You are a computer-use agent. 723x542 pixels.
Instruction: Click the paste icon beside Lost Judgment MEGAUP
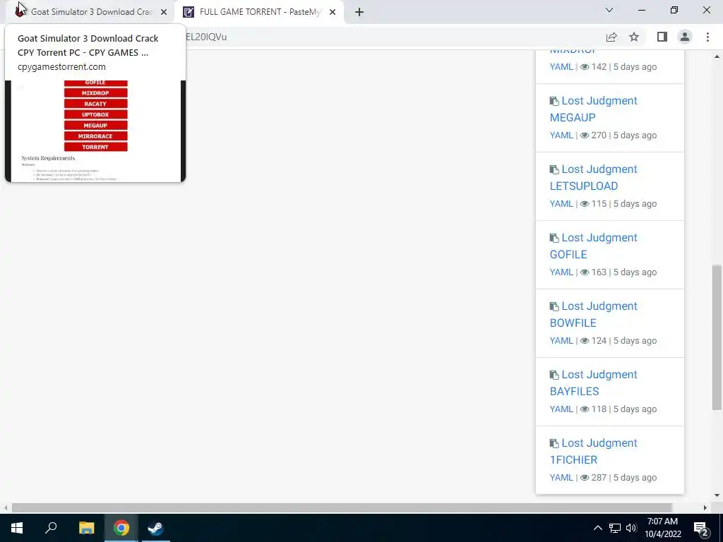pyautogui.click(x=554, y=101)
